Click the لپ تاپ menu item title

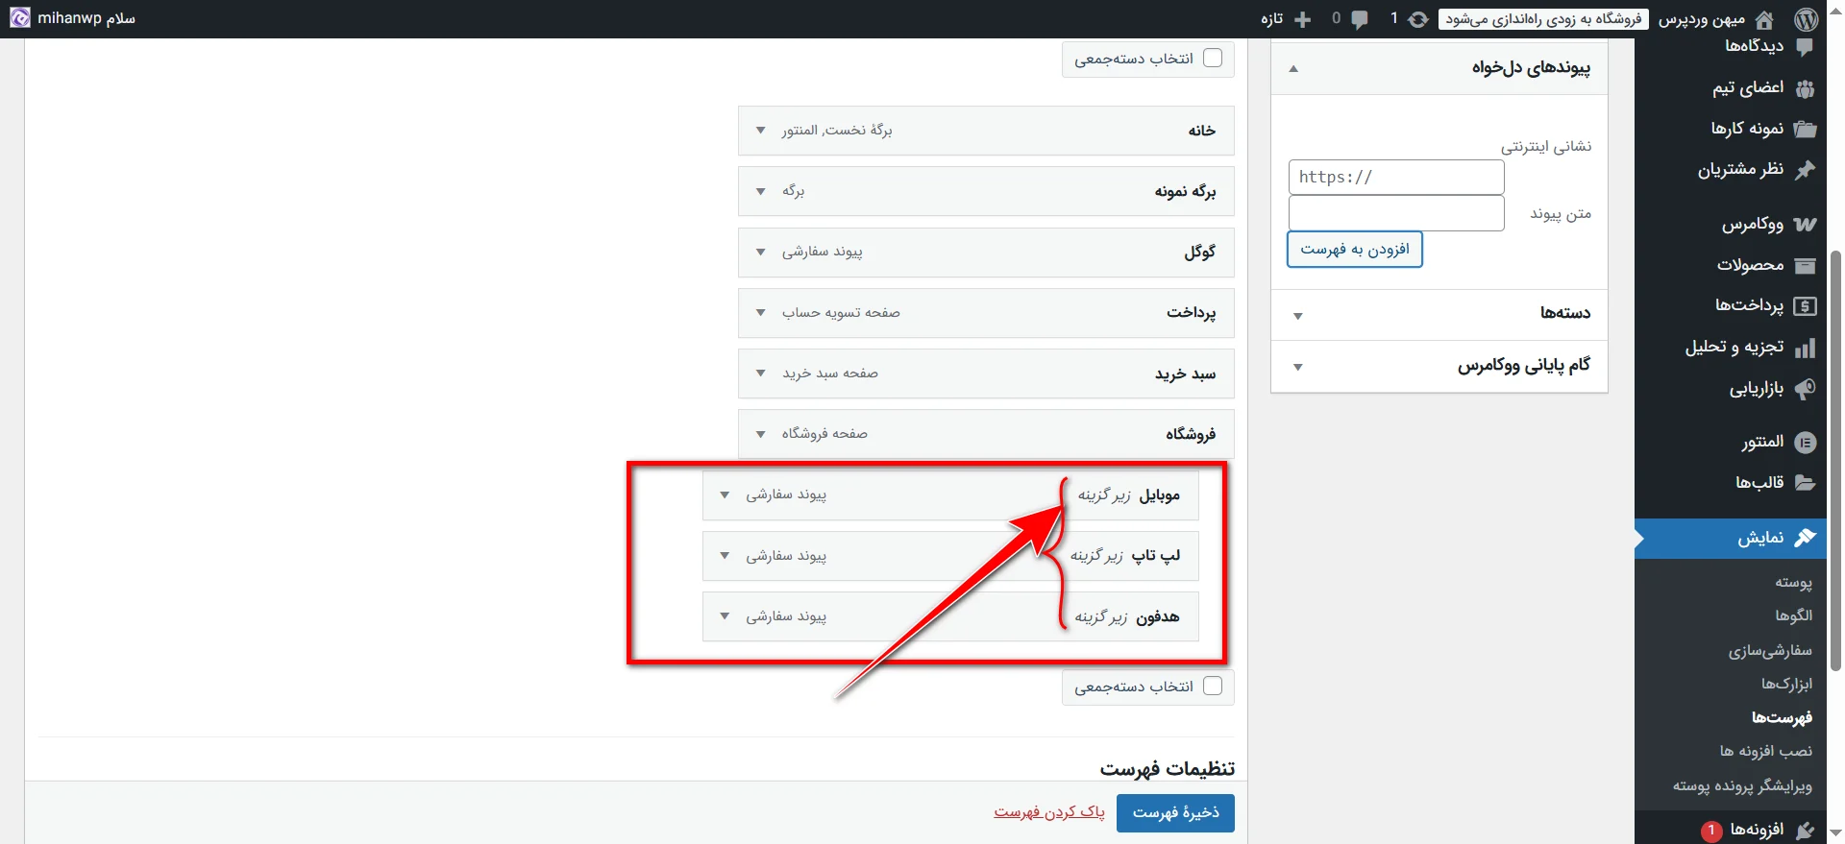click(1156, 556)
